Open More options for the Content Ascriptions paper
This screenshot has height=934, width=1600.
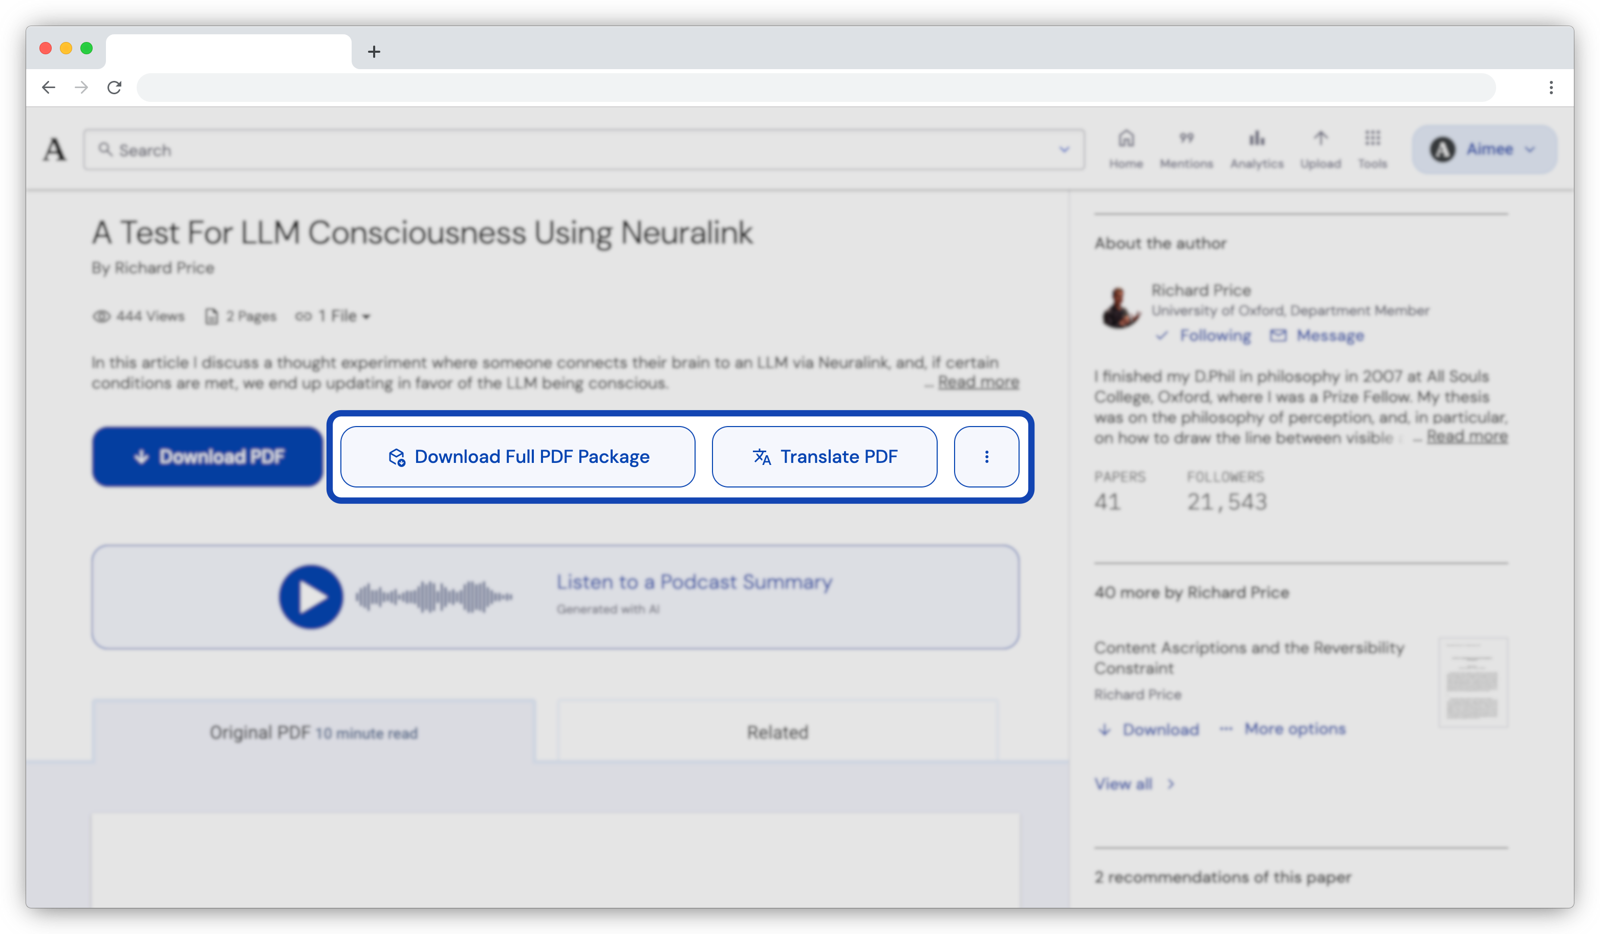tap(1283, 729)
